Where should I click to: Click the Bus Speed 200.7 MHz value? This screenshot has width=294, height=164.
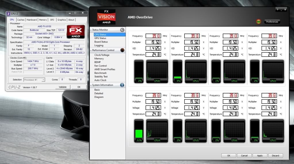point(33,69)
